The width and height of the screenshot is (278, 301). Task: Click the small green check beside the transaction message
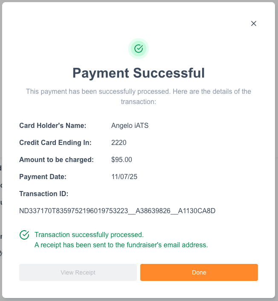point(25,235)
